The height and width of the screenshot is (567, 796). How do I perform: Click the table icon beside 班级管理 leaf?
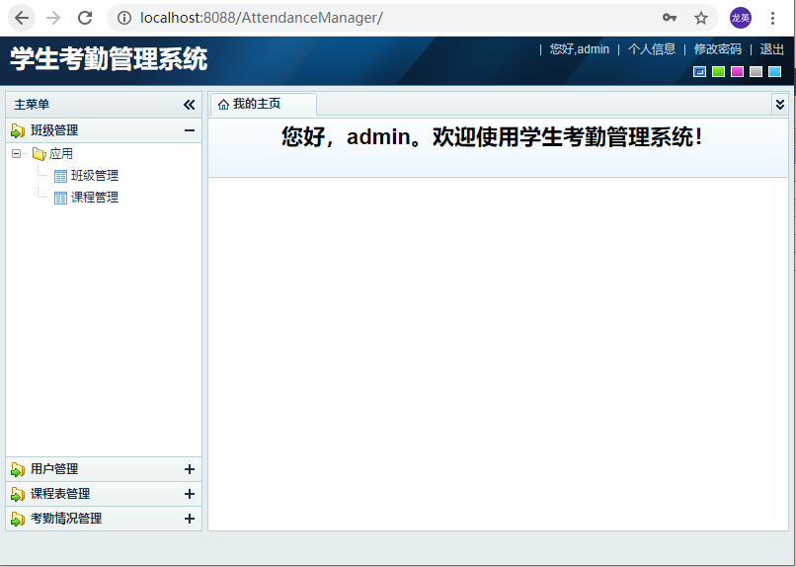coord(60,177)
